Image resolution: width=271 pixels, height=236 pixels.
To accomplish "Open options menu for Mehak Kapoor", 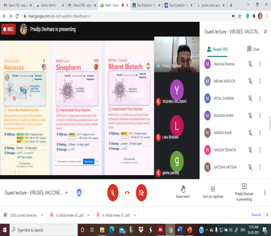I will tap(260, 81).
